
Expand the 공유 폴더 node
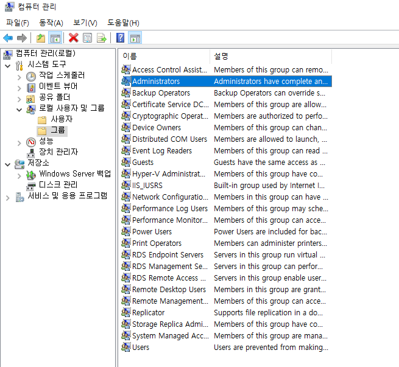click(x=19, y=99)
